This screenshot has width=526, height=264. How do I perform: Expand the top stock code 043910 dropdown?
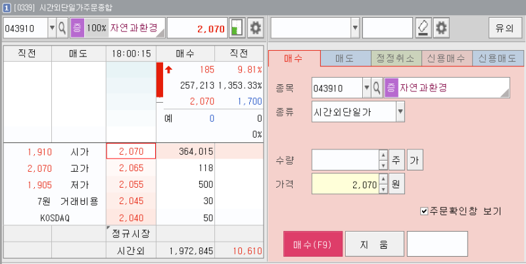(x=52, y=28)
